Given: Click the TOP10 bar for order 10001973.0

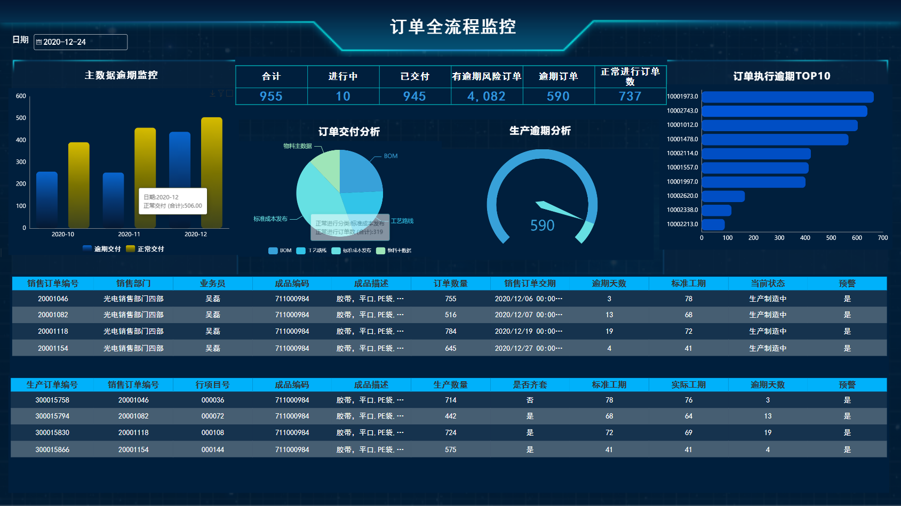Looking at the screenshot, I should tap(787, 97).
